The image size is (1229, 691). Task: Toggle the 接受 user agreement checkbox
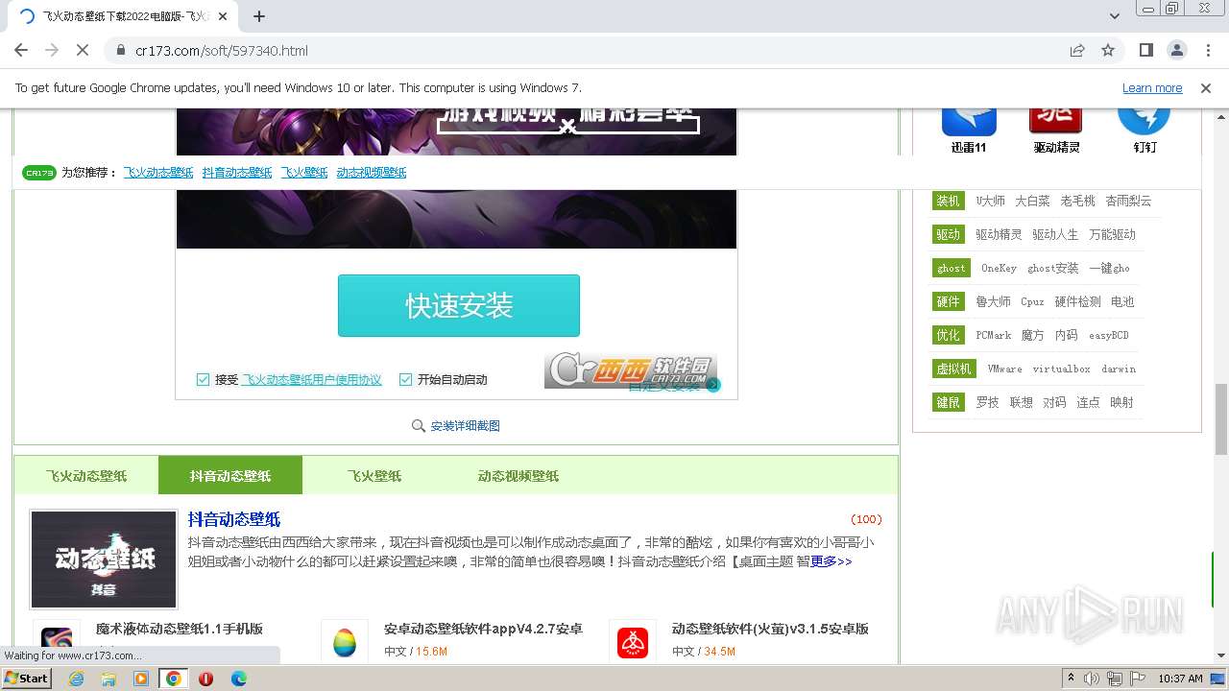point(203,379)
